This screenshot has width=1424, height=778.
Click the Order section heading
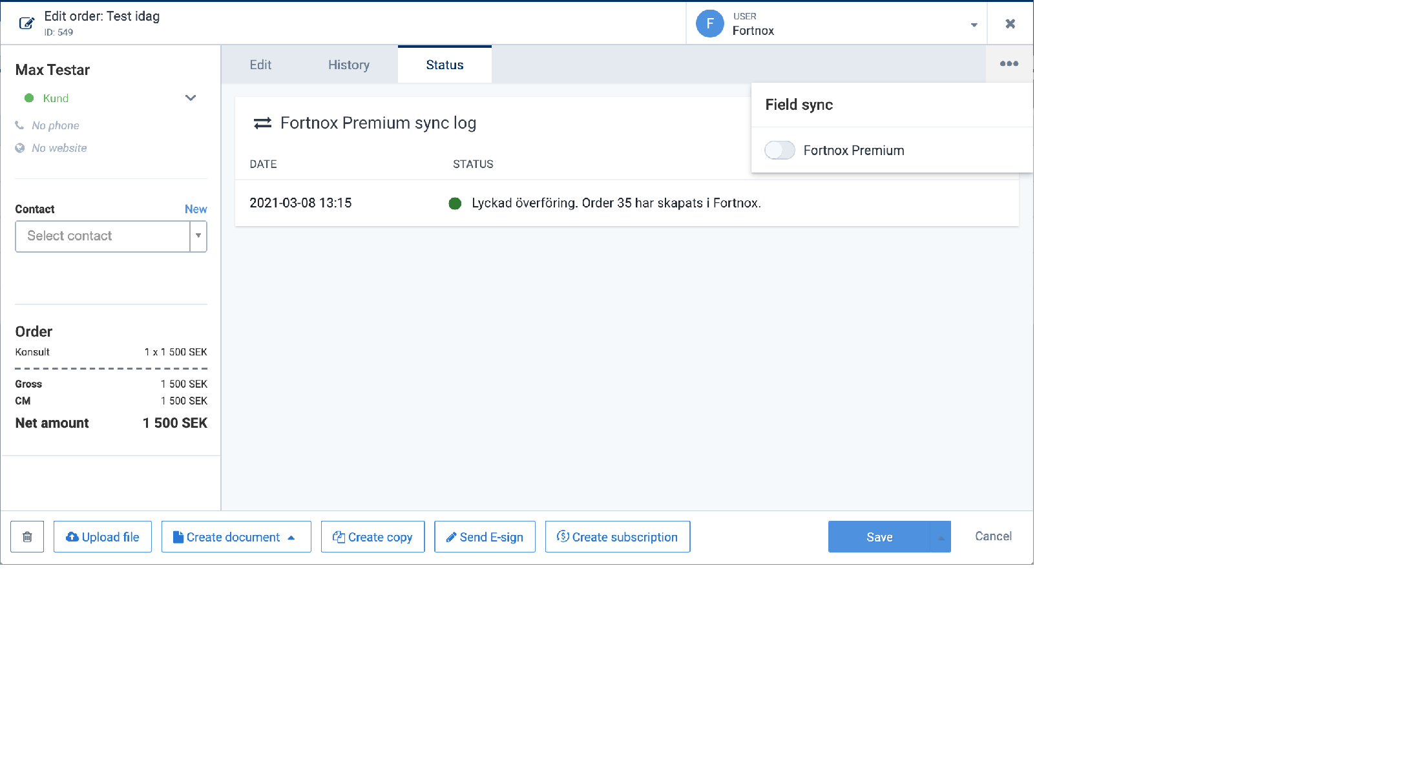click(34, 331)
